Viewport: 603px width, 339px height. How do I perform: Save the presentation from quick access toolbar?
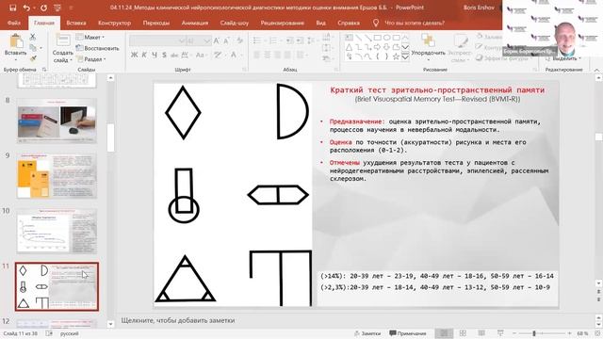tap(12, 8)
